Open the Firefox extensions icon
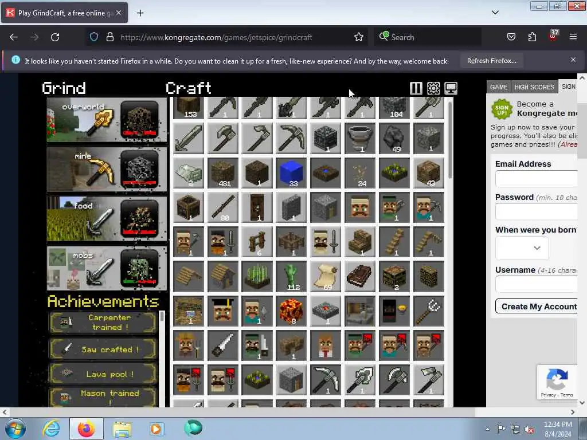The image size is (587, 440). 532,37
